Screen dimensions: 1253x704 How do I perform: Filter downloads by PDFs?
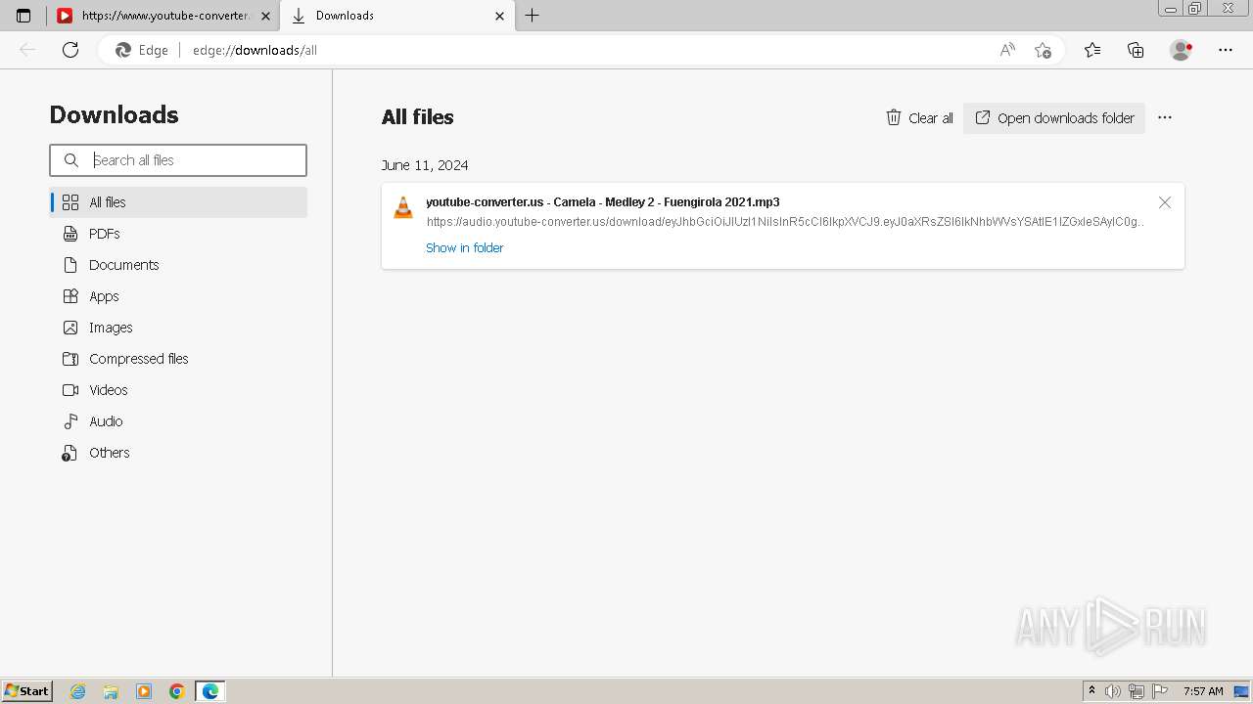pos(178,234)
